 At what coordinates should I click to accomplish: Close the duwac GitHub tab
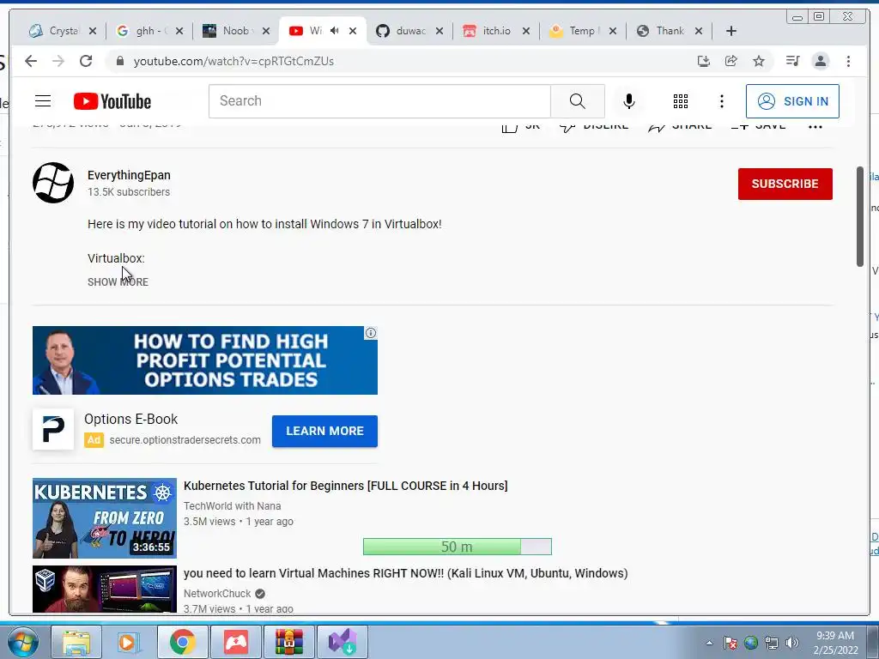[x=439, y=31]
